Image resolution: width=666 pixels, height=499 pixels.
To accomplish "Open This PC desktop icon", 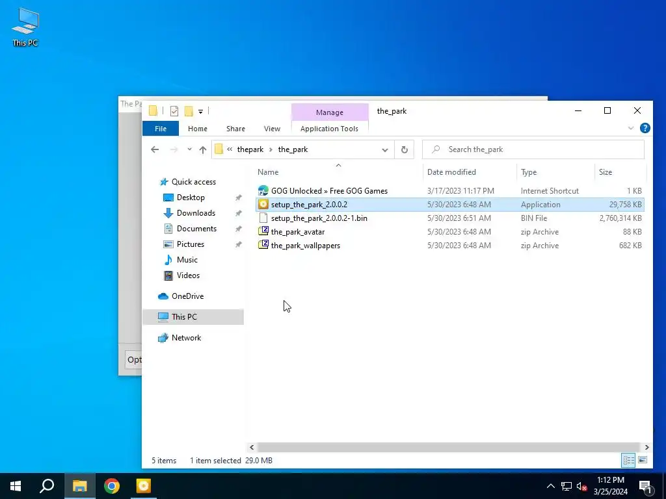I will point(25,27).
